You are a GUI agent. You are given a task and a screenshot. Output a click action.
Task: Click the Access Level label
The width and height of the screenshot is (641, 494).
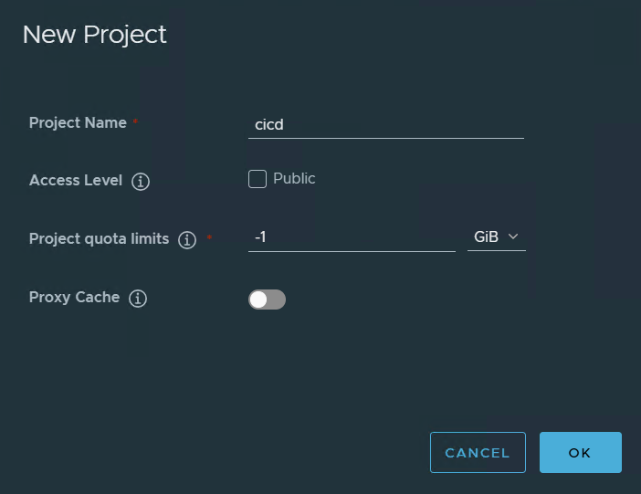tap(76, 181)
